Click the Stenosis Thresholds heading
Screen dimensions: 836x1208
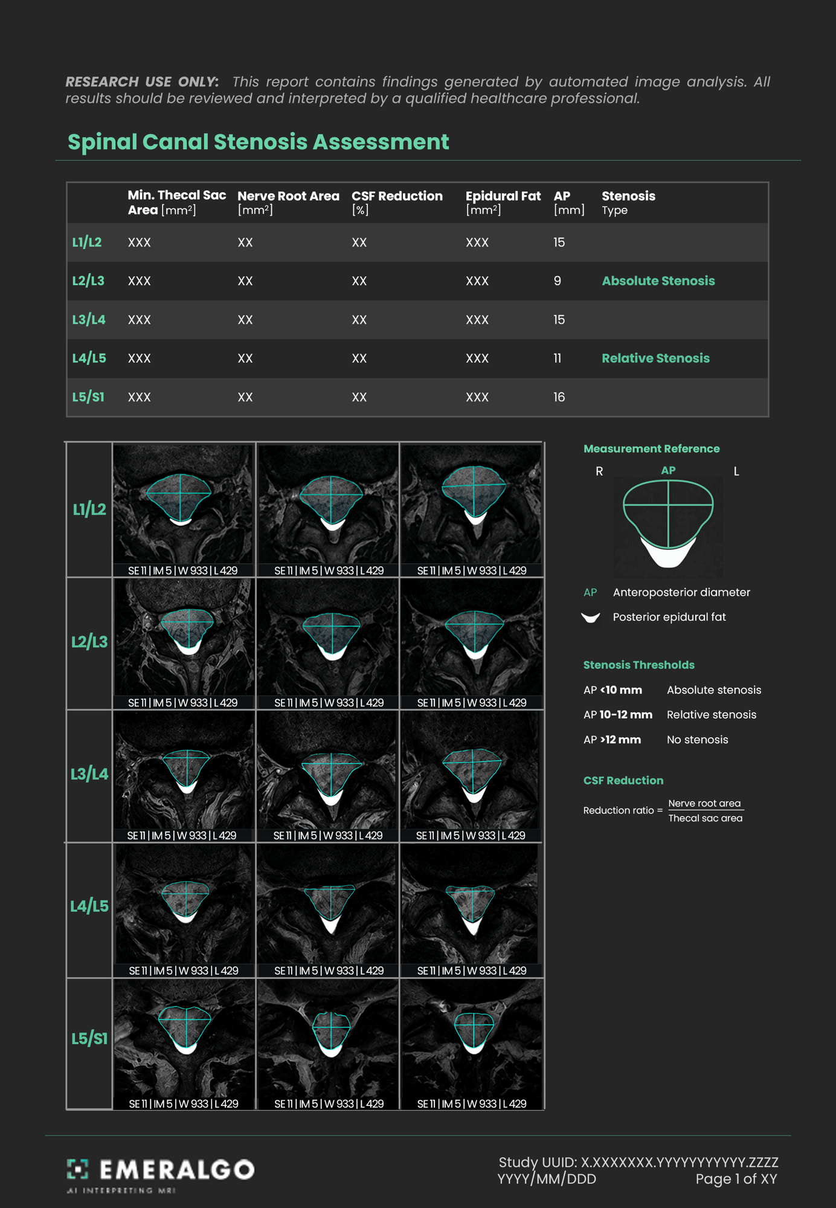638,665
